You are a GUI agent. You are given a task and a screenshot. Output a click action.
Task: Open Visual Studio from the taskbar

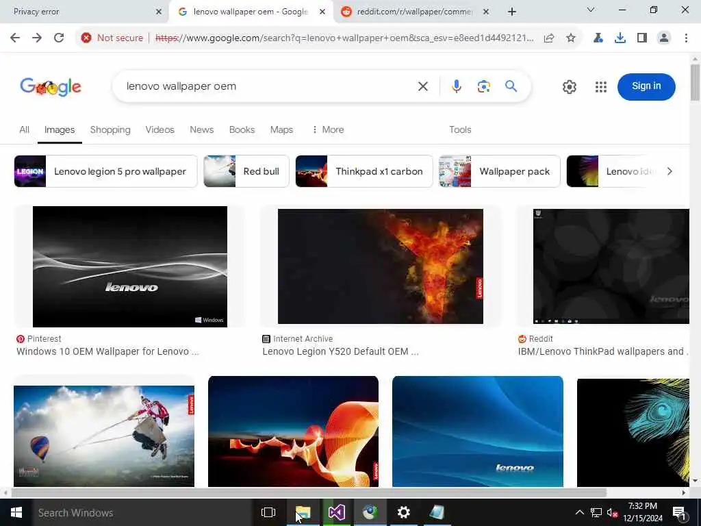click(337, 512)
